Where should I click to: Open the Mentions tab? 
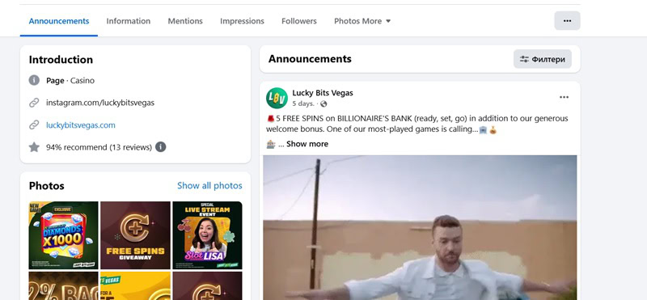(x=185, y=21)
